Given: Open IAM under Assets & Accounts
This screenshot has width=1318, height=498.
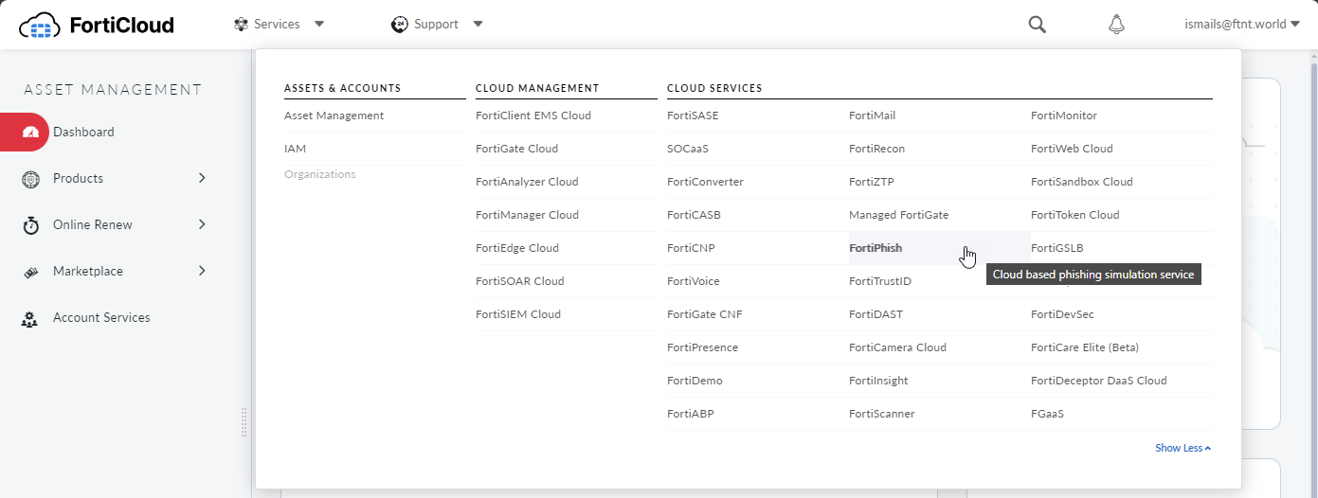Looking at the screenshot, I should click(x=296, y=149).
